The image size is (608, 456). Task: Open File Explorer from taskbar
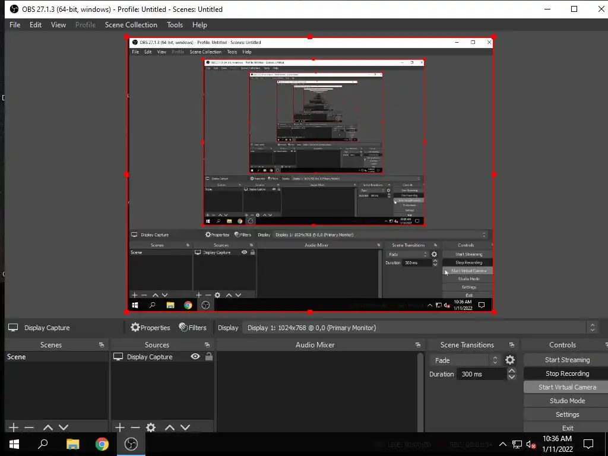[x=72, y=444]
